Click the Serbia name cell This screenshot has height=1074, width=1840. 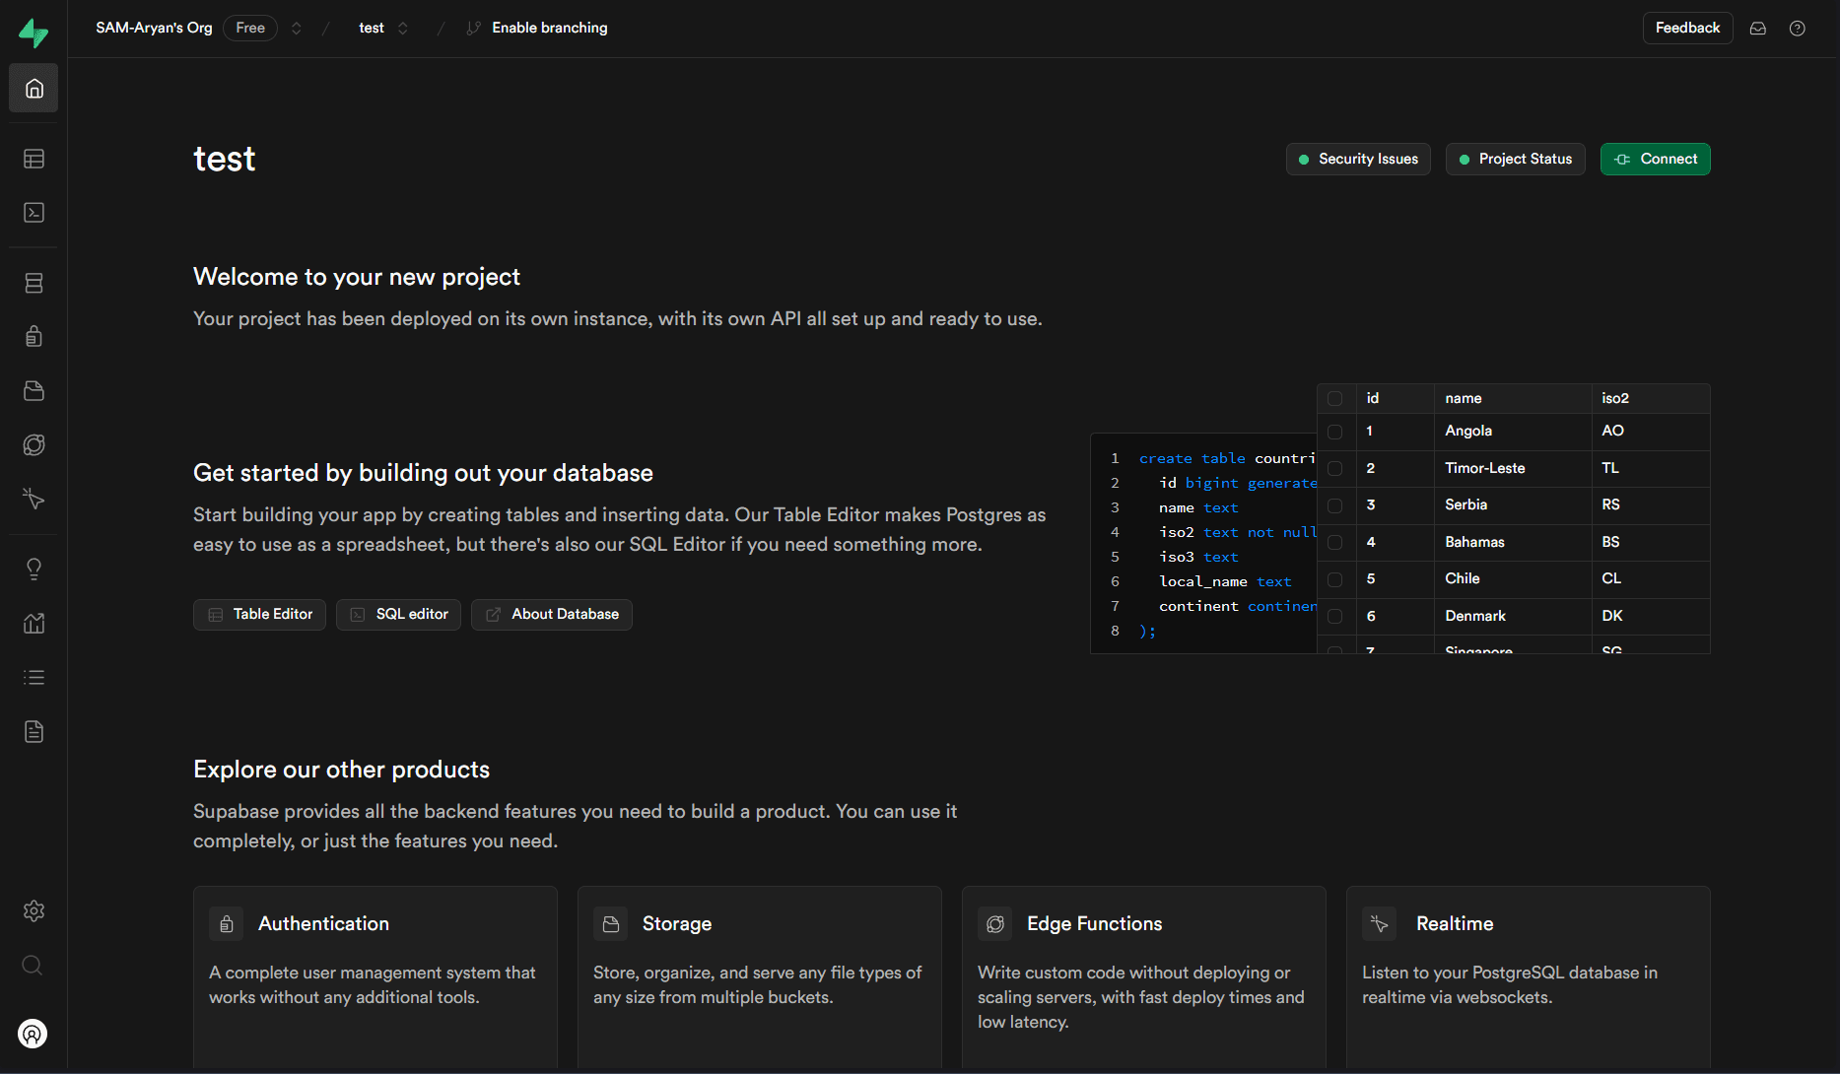1512,505
